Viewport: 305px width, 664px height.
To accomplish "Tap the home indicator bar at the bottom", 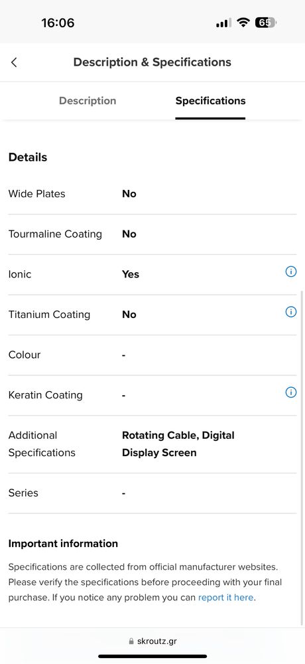I will point(152,657).
